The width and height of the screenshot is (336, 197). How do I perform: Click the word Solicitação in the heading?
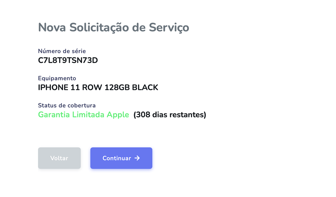point(99,28)
